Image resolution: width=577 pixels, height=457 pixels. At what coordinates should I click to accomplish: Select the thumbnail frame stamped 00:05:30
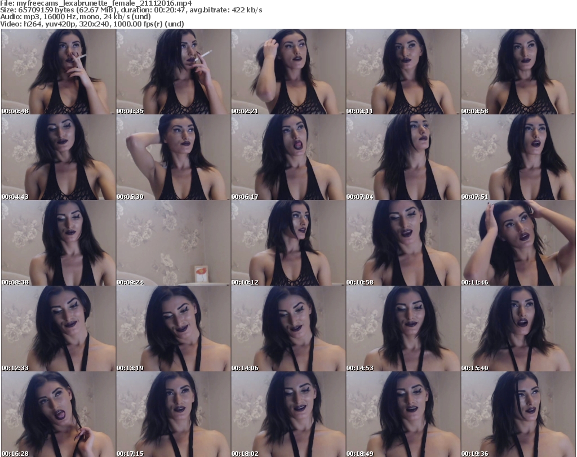174,157
